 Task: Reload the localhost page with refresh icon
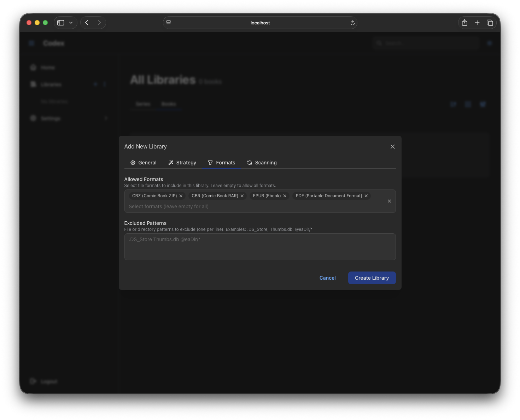352,23
